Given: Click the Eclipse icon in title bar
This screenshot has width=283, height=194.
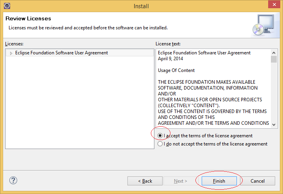Looking at the screenshot, I should (x=7, y=6).
